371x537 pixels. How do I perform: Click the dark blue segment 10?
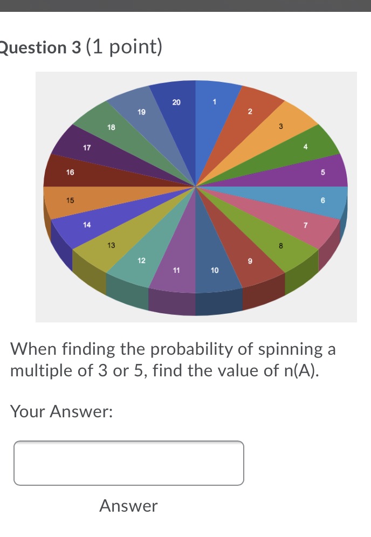(x=214, y=270)
